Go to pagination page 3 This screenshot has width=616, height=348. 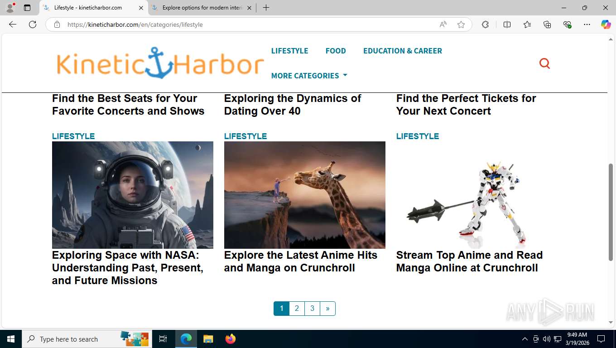(x=312, y=309)
